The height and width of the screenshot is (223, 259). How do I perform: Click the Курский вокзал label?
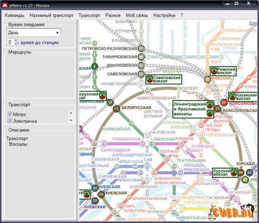[222, 173]
